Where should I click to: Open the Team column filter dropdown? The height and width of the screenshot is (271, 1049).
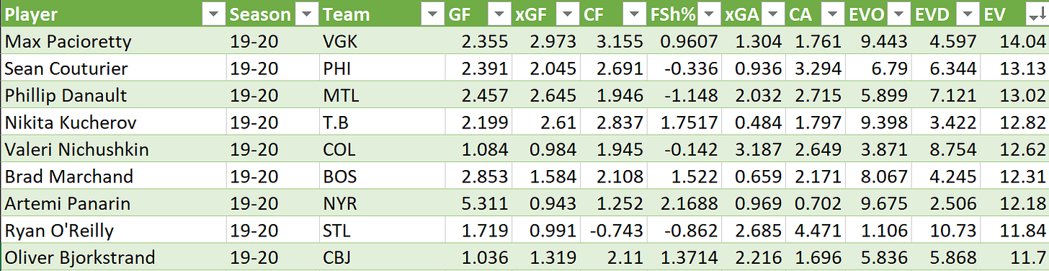click(433, 14)
